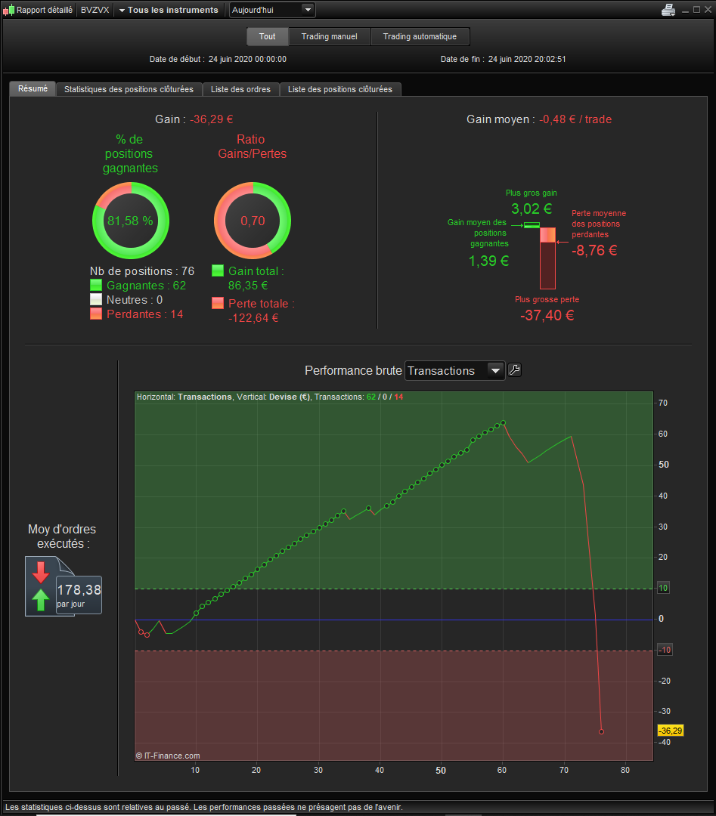716x816 pixels.
Task: Open Liste des positions clôturées tab
Action: coord(340,89)
